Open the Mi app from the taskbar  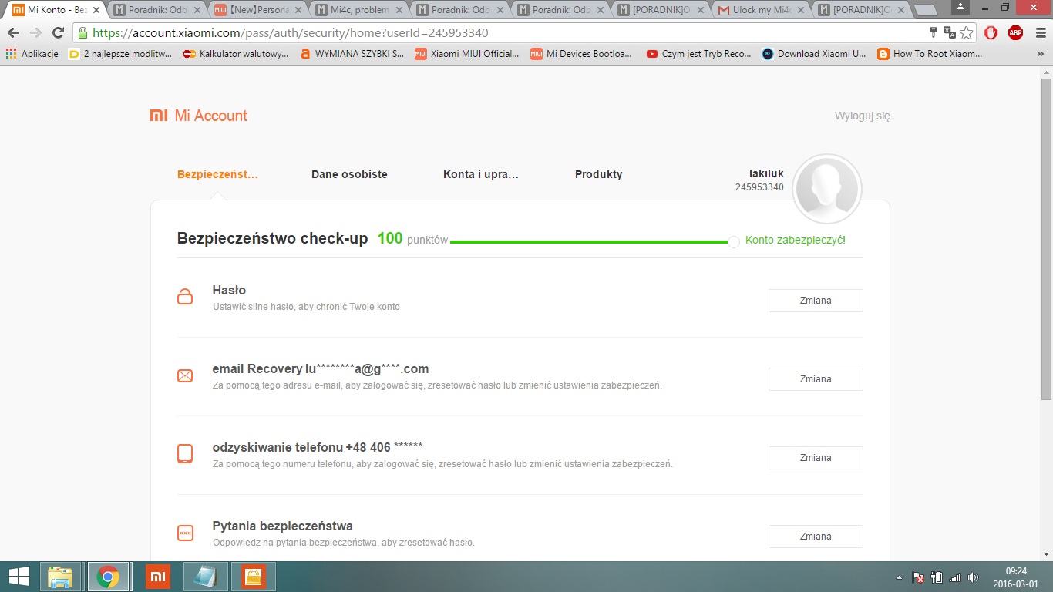click(157, 577)
